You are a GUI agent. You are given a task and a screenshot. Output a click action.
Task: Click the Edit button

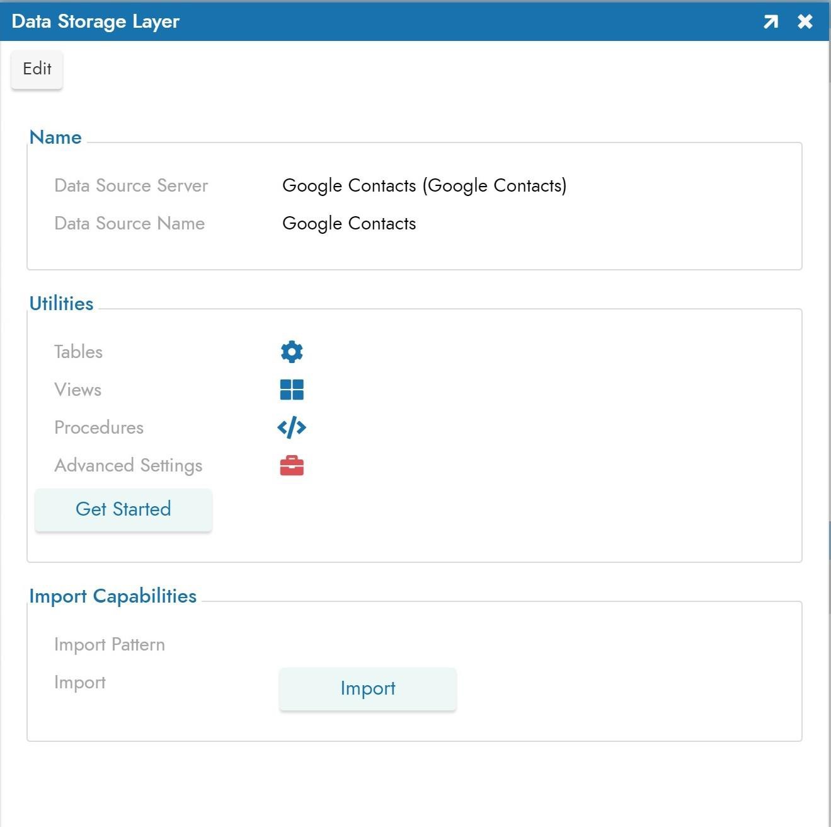pyautogui.click(x=37, y=69)
